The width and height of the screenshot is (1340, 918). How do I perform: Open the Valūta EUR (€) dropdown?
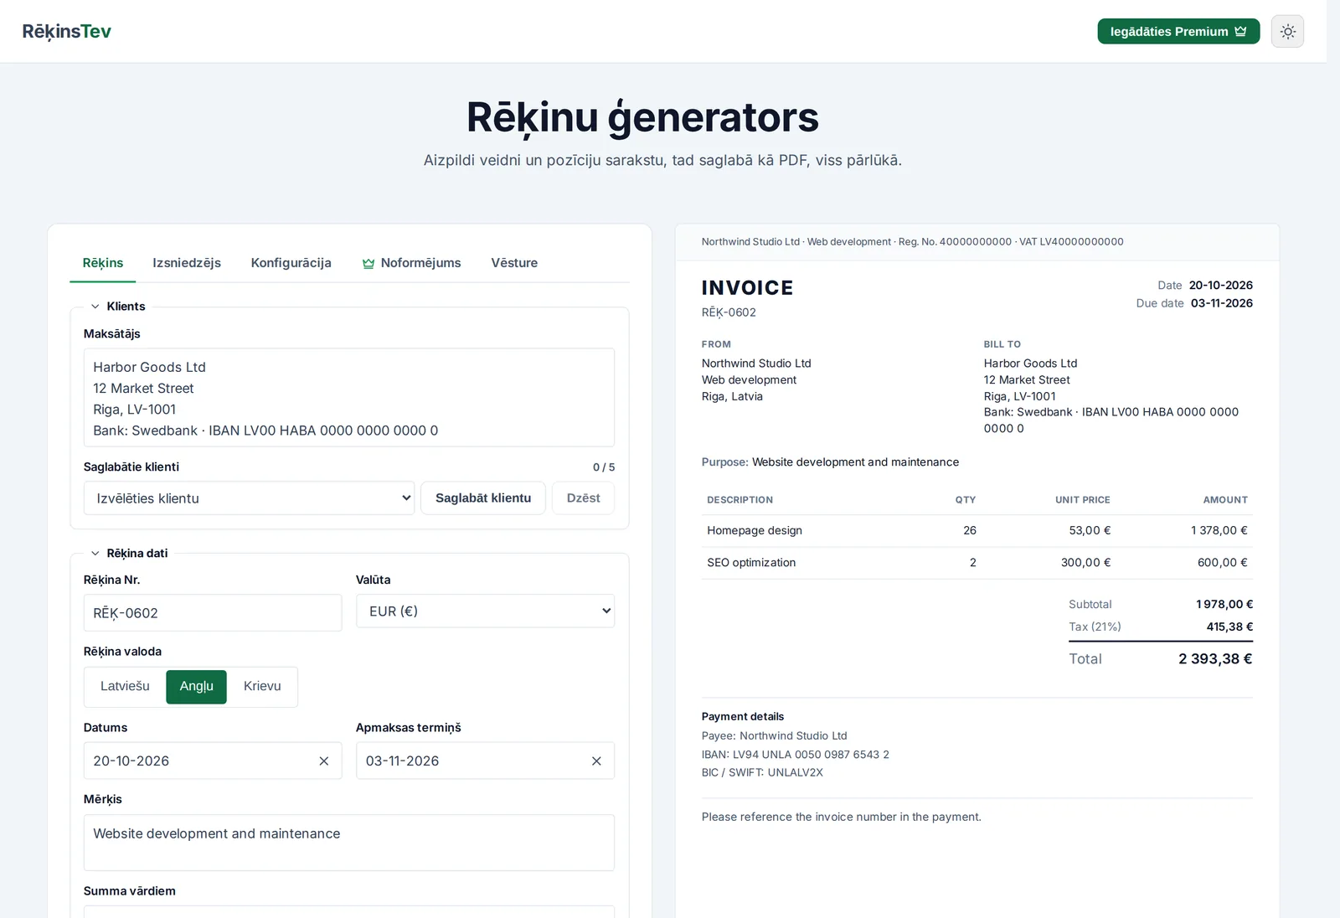pos(485,611)
